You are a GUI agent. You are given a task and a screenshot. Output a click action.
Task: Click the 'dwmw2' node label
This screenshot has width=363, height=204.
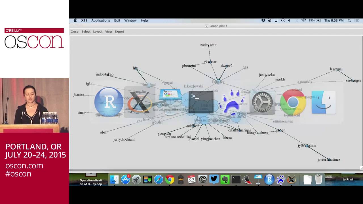227,66
